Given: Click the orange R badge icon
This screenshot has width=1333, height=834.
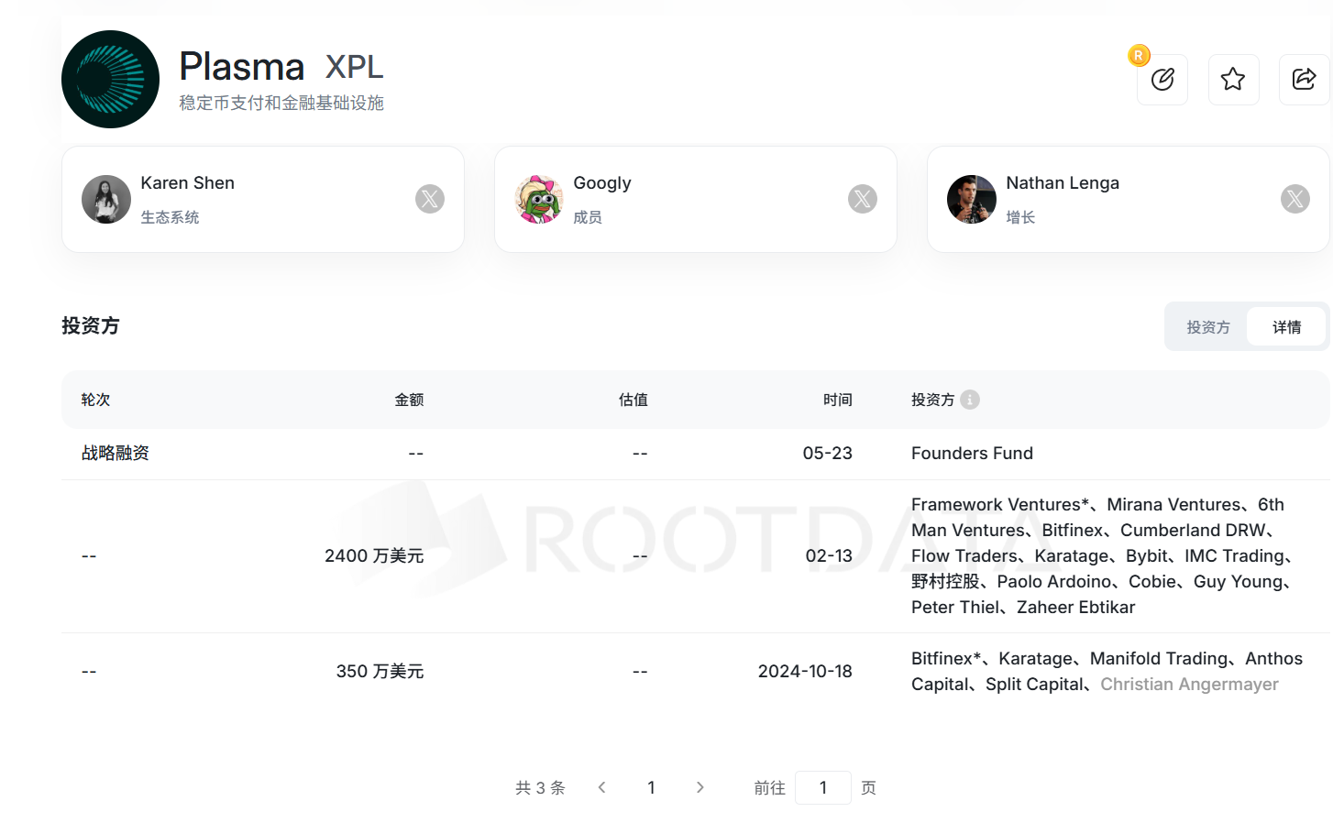Looking at the screenshot, I should click(x=1139, y=56).
